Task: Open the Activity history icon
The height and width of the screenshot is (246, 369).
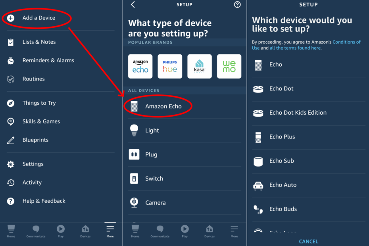Action: [x=11, y=183]
